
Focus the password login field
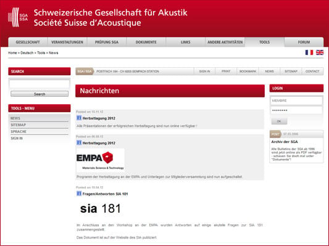point(296,110)
